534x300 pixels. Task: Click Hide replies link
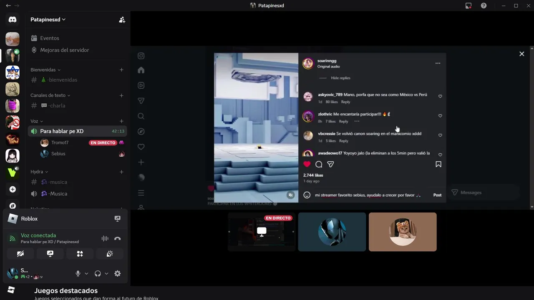pyautogui.click(x=340, y=78)
